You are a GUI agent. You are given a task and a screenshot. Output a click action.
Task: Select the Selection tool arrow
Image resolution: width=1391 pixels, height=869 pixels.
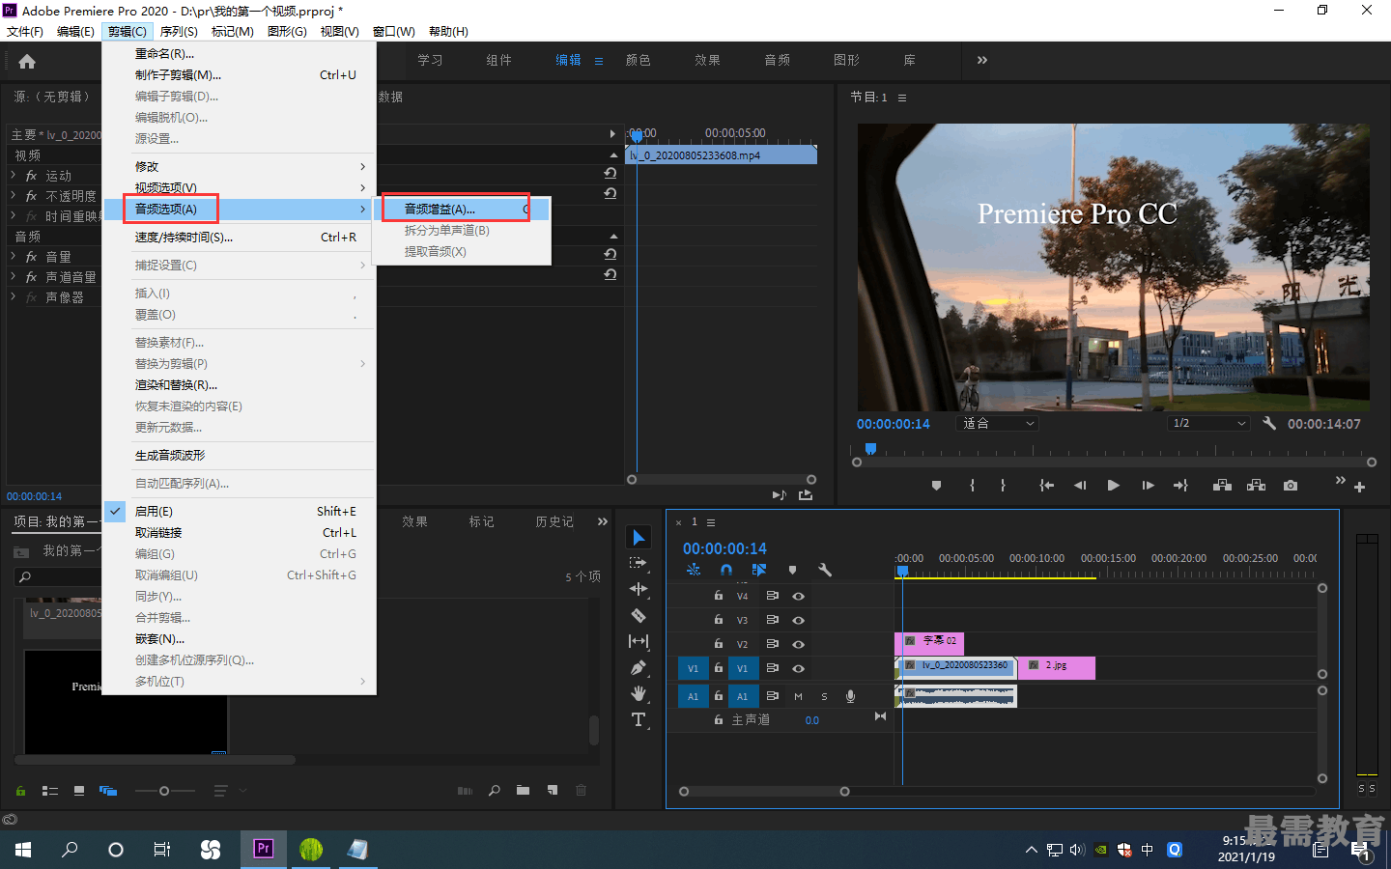point(639,537)
